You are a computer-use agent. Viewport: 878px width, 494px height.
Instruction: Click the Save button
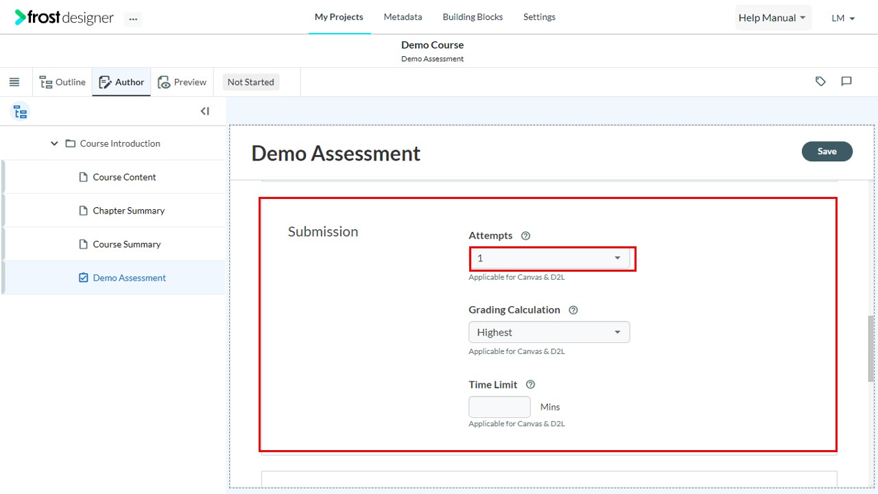[827, 152]
